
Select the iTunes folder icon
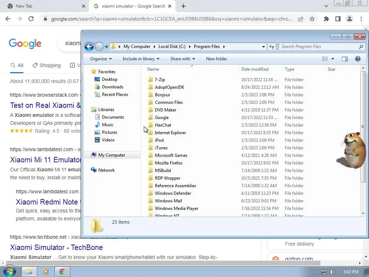pos(150,148)
